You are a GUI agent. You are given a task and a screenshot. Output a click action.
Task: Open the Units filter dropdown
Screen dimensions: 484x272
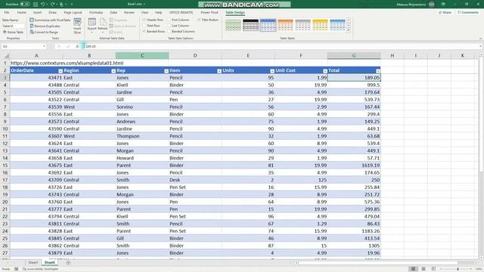tap(272, 71)
